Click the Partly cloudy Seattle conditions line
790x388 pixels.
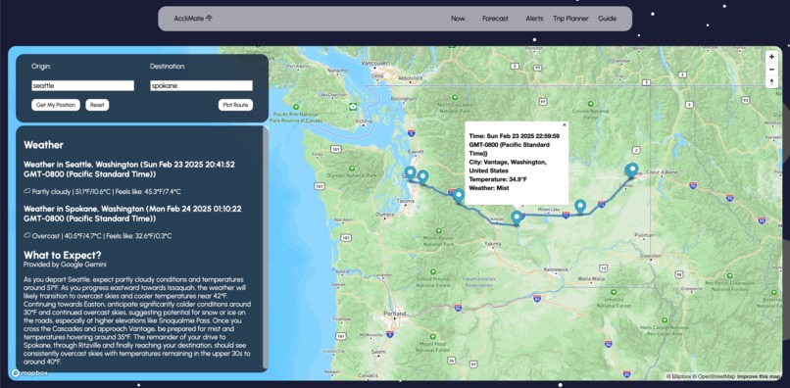point(102,191)
